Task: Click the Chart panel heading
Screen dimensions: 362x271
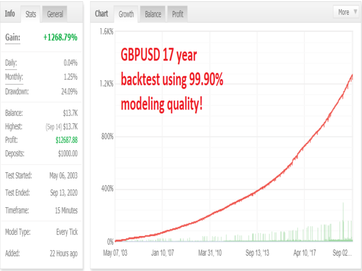Action: click(101, 14)
